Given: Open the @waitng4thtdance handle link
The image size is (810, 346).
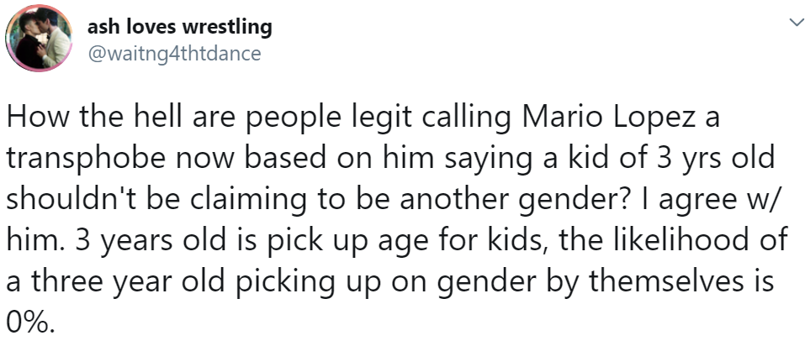Looking at the screenshot, I should 175,53.
